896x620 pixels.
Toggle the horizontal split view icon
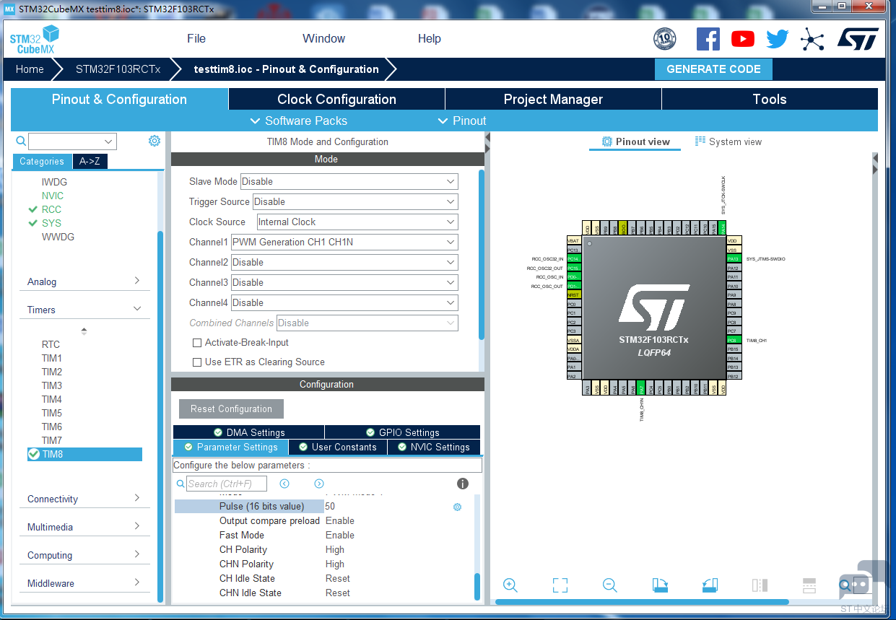[809, 585]
